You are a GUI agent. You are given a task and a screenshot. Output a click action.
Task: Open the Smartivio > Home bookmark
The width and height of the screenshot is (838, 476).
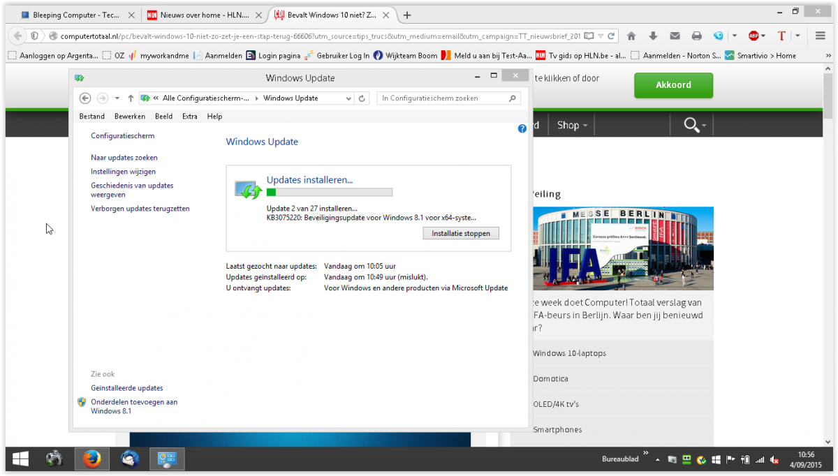(760, 56)
